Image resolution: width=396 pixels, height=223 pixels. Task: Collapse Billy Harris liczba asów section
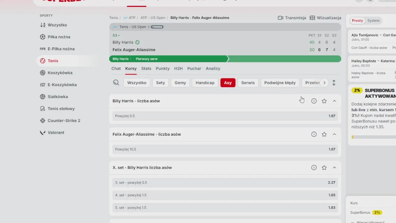334,101
